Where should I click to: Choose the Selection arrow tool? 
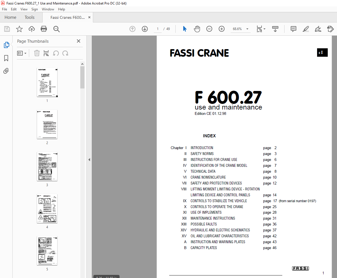pos(185,29)
